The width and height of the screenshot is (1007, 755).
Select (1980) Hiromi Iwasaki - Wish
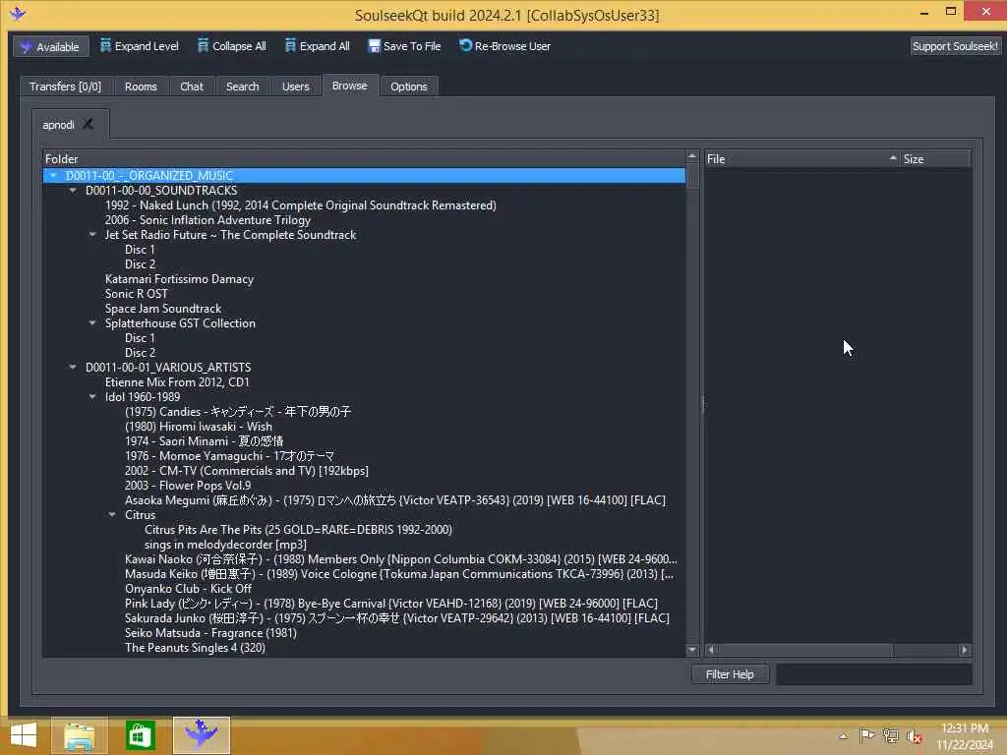pos(199,427)
